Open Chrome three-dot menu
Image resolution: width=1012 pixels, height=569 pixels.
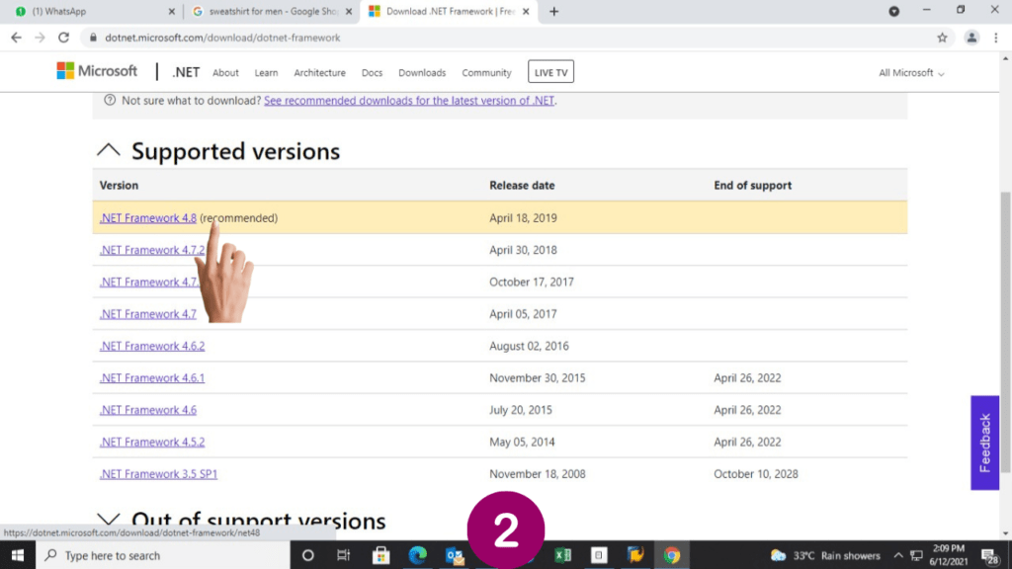996,38
